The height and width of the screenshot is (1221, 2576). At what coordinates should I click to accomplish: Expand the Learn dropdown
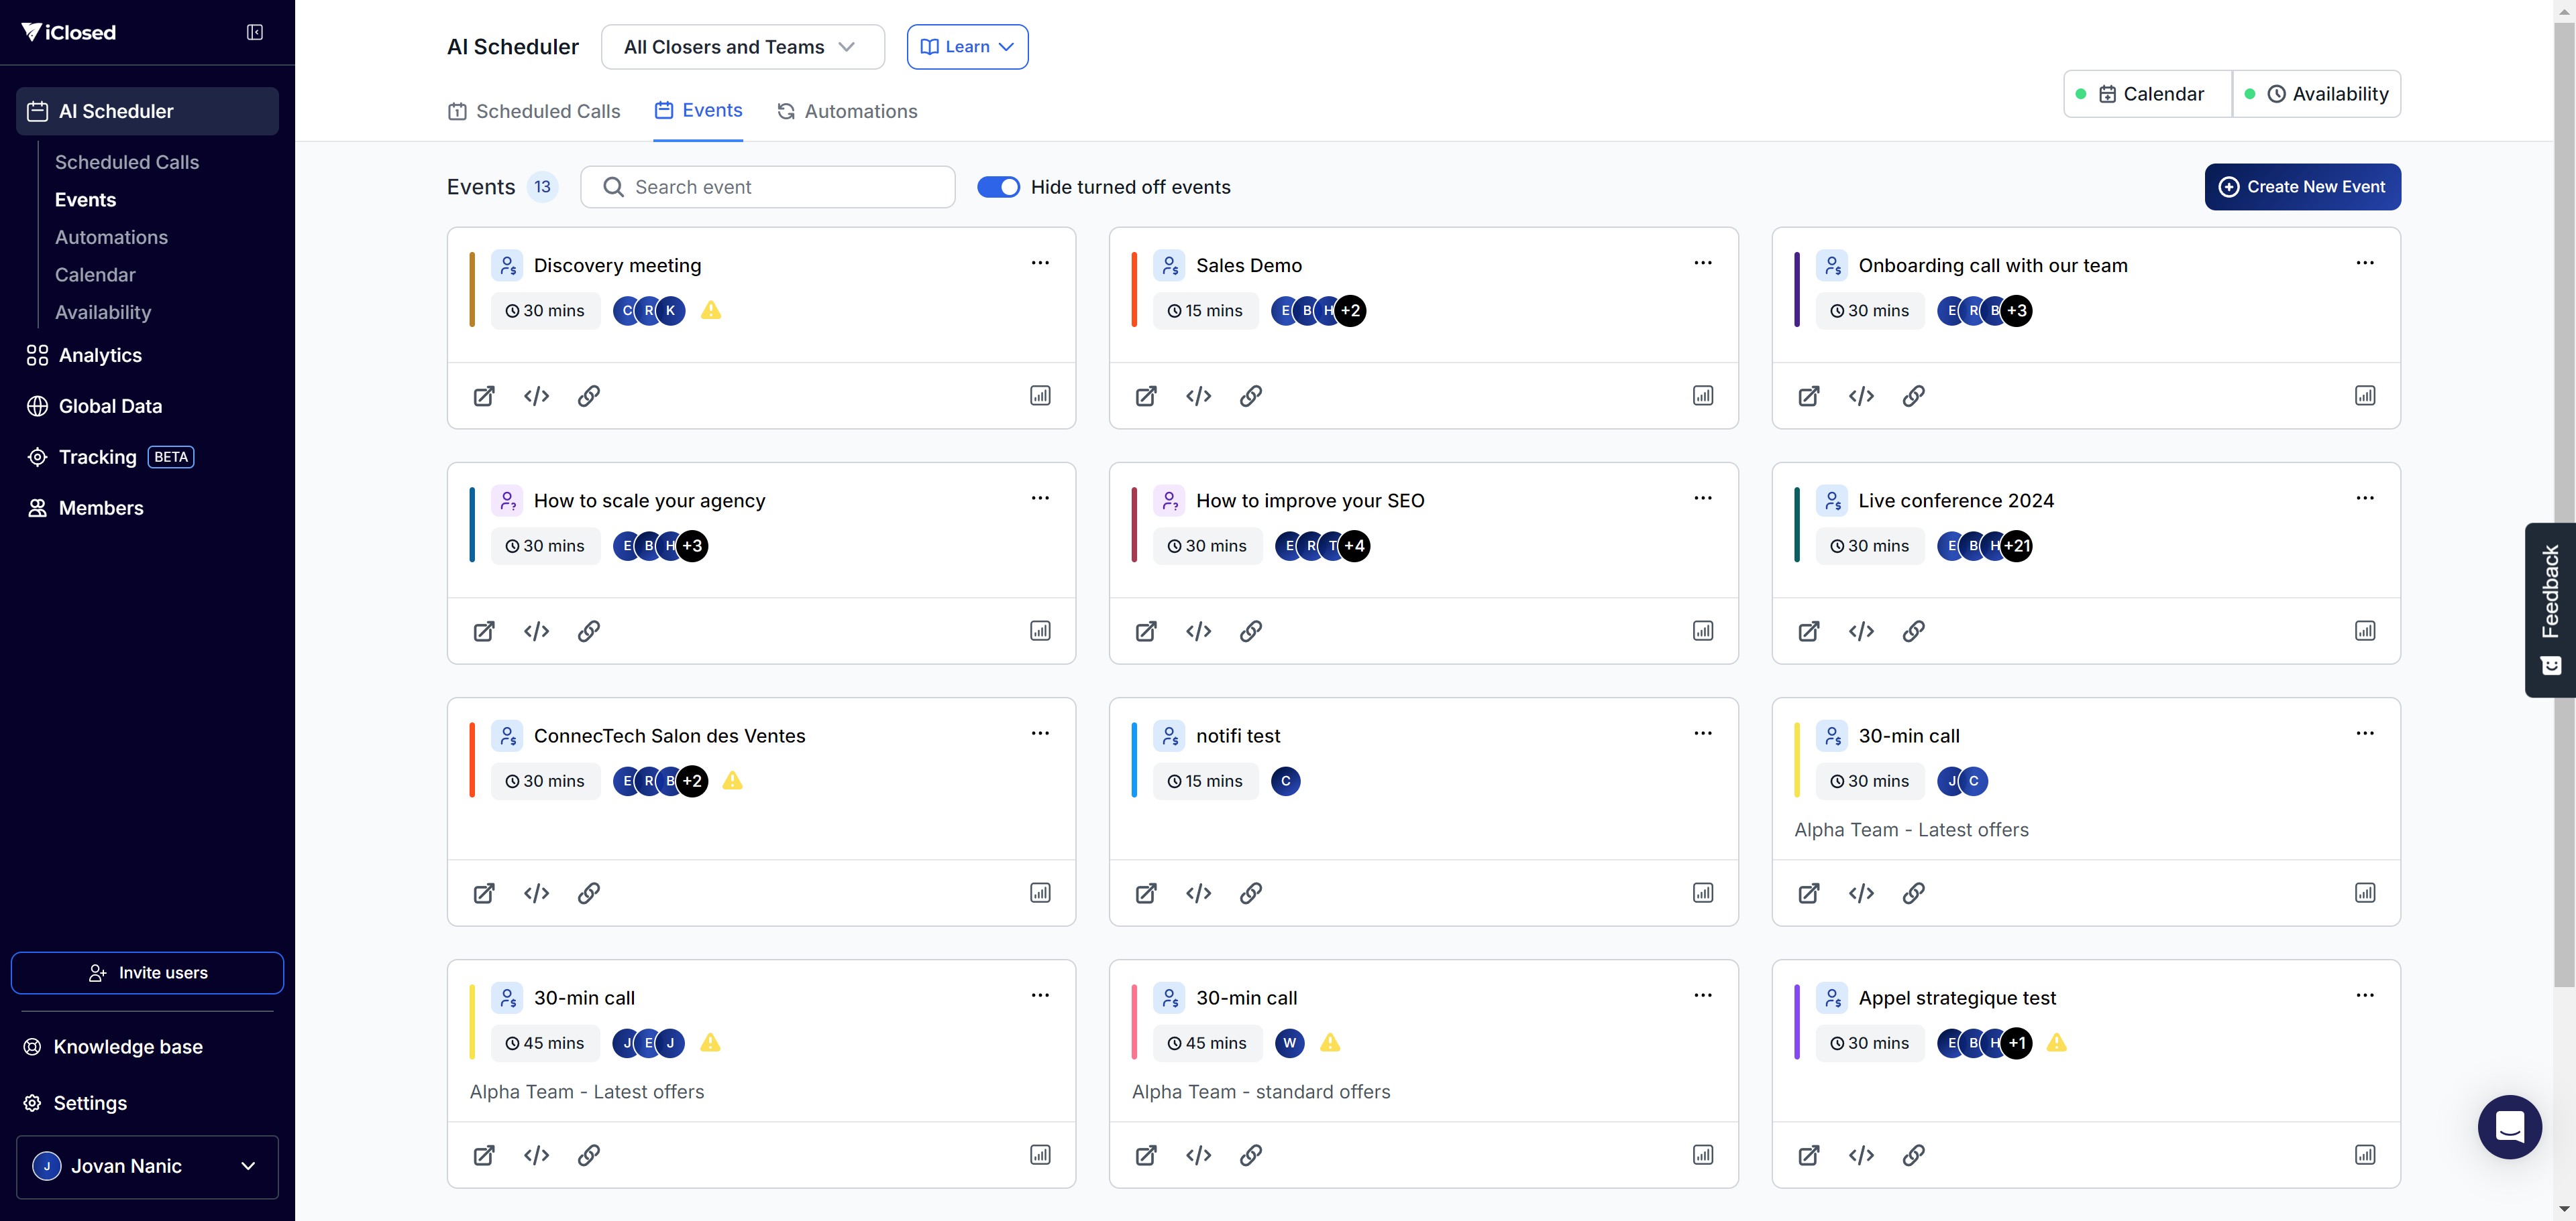(967, 47)
